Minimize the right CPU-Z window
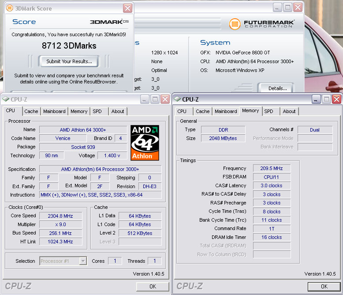The width and height of the screenshot is (343, 295). point(316,99)
